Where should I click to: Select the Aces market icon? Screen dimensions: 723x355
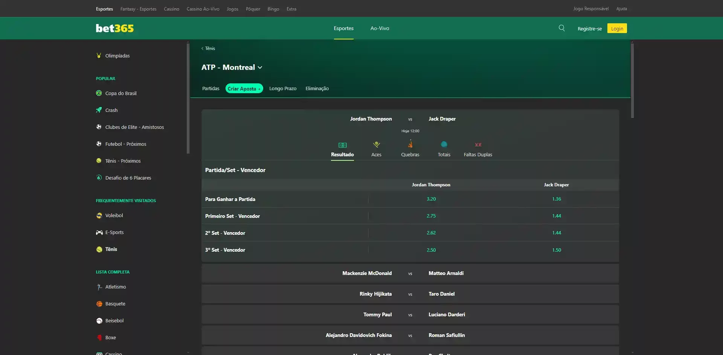click(376, 148)
